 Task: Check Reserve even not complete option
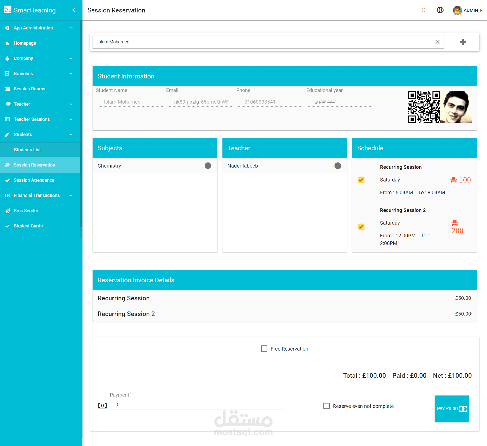[x=326, y=406]
